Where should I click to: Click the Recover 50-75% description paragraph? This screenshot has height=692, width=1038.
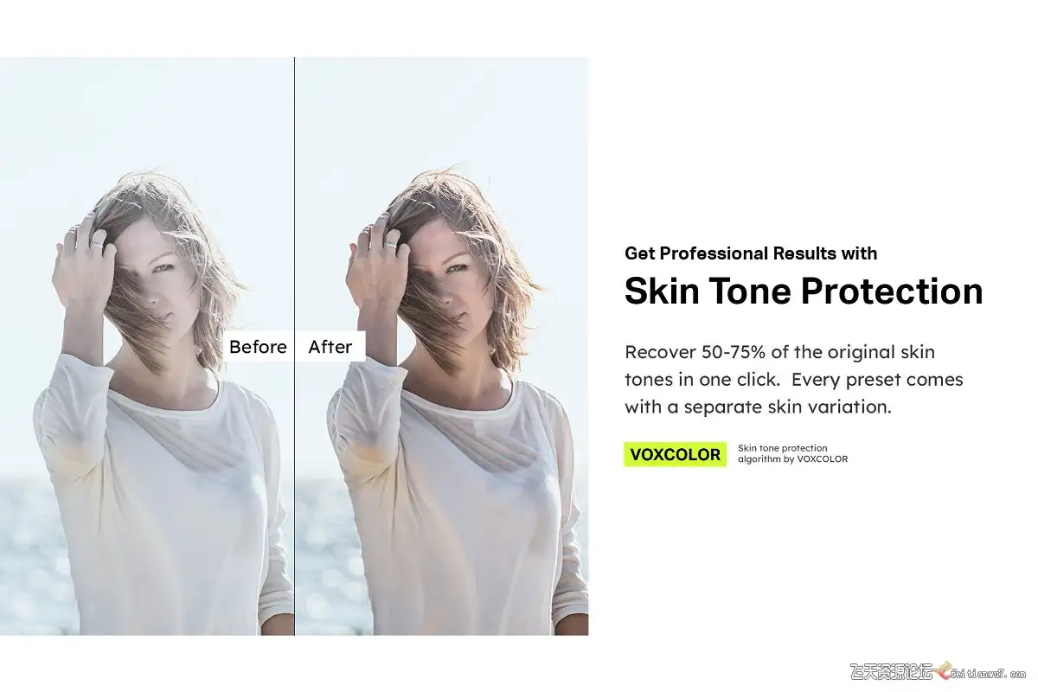pyautogui.click(x=794, y=379)
